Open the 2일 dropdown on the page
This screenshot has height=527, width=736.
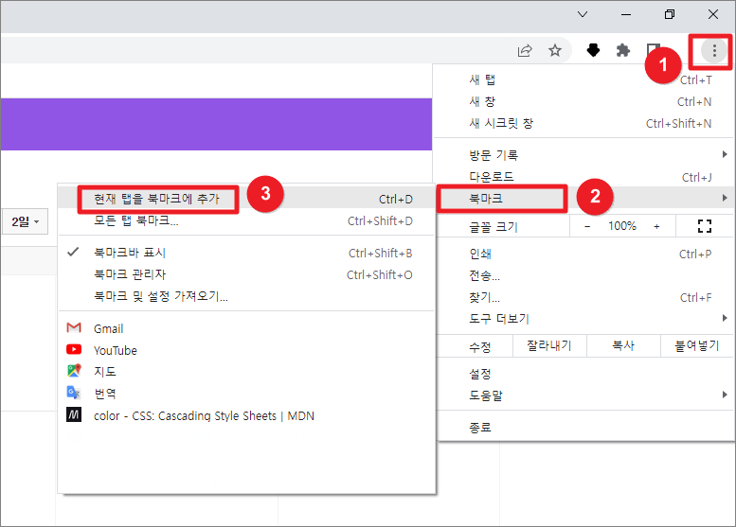click(26, 221)
